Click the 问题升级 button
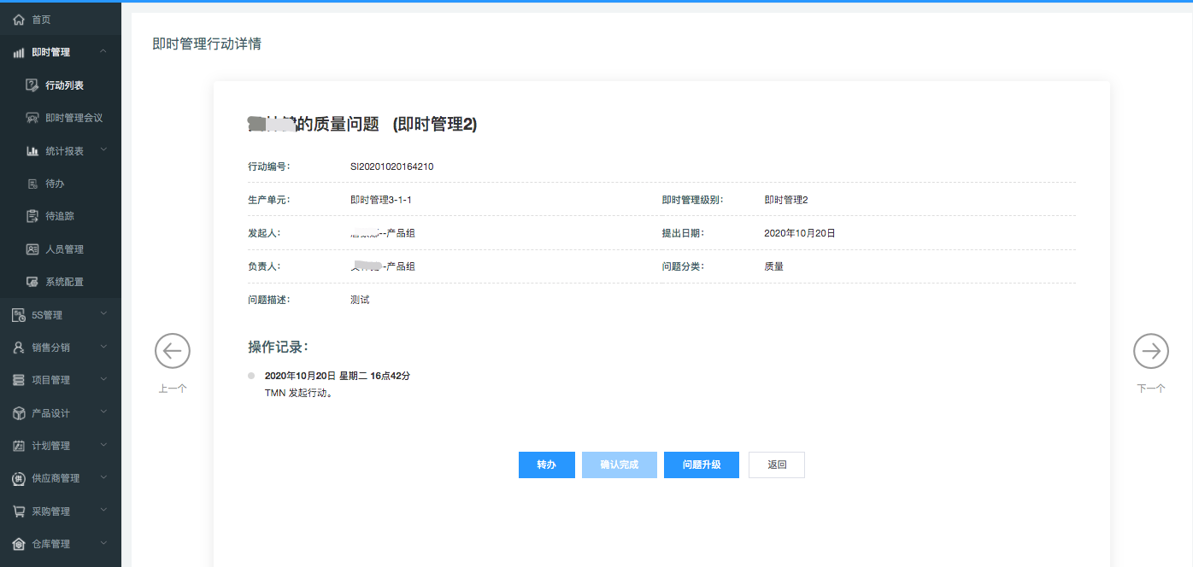The height and width of the screenshot is (567, 1193). tap(701, 465)
